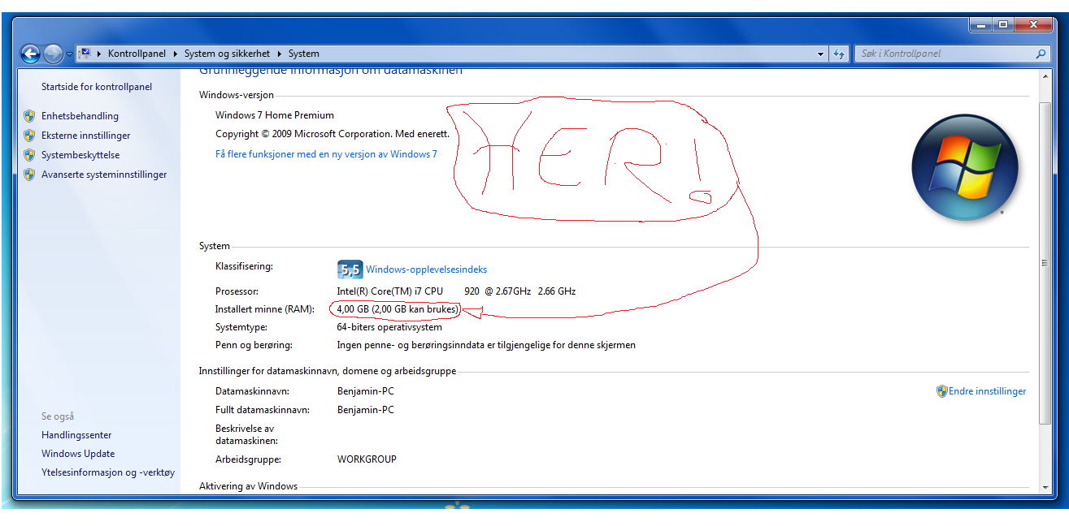This screenshot has height=526, width=1069.
Task: Click the computer icon in address bar
Action: pyautogui.click(x=85, y=54)
